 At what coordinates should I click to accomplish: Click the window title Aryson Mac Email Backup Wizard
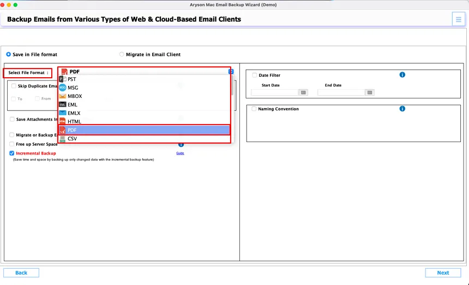pos(233,5)
